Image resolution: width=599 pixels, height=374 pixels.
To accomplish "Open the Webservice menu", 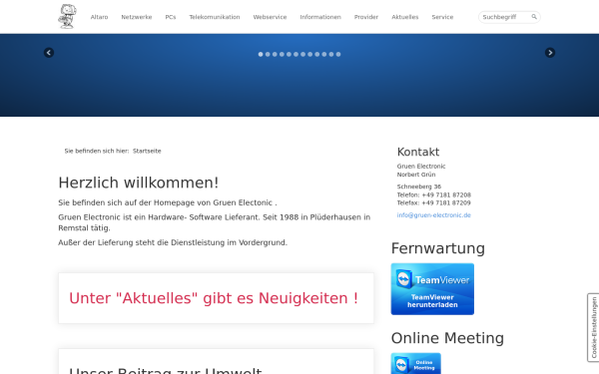I will point(270,17).
